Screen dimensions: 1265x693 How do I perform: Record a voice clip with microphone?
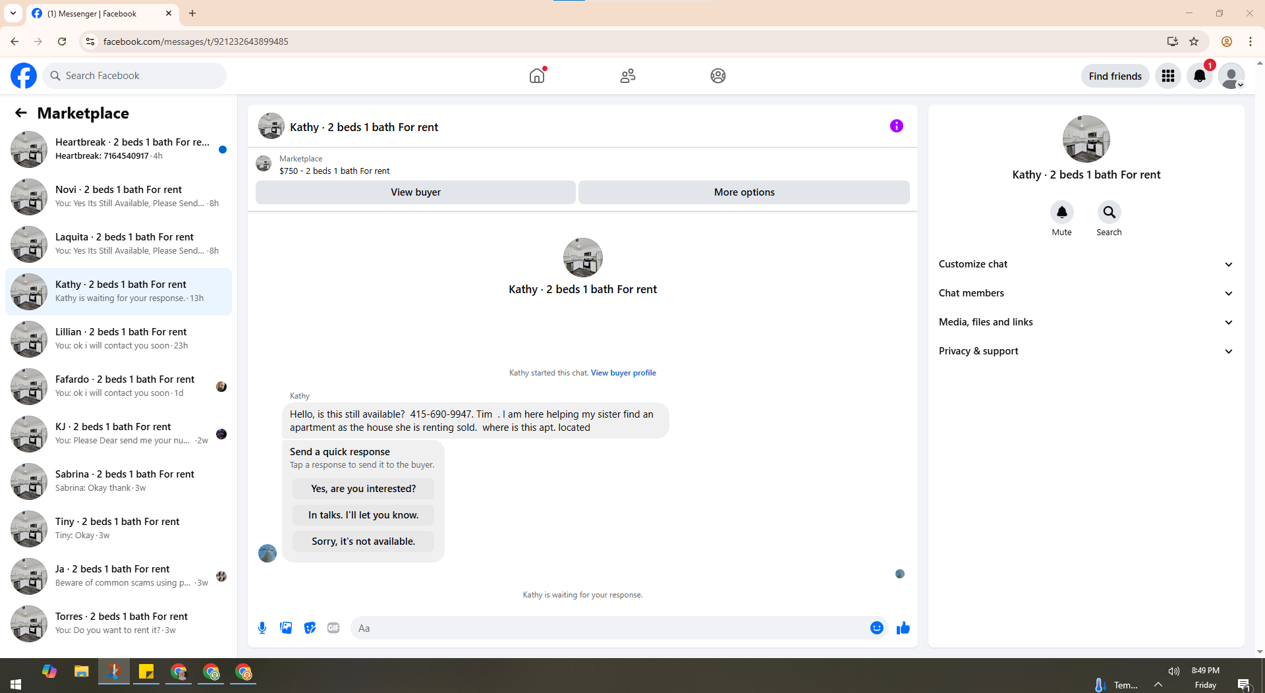262,628
